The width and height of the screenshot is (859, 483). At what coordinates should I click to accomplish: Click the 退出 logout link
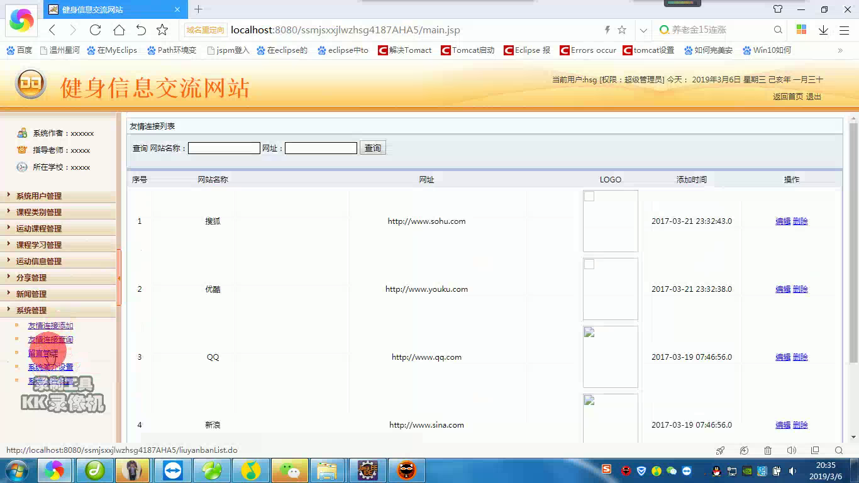tap(814, 96)
